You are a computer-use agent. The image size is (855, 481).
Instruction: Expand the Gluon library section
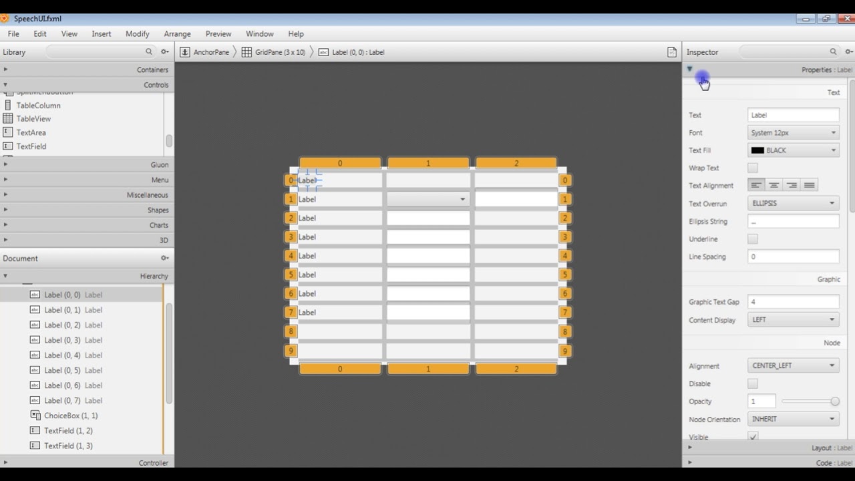click(x=87, y=164)
